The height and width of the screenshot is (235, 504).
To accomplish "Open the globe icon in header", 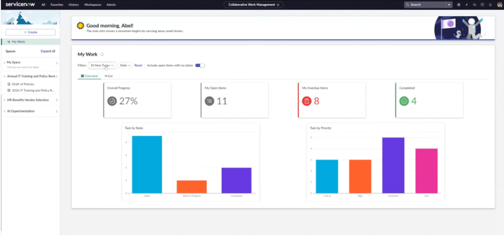I will tap(459, 4).
